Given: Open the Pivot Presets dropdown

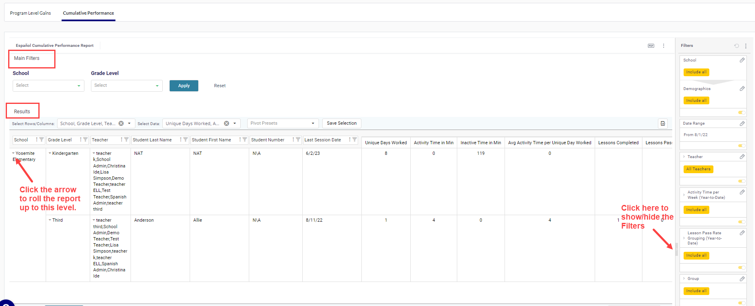Looking at the screenshot, I should 283,123.
